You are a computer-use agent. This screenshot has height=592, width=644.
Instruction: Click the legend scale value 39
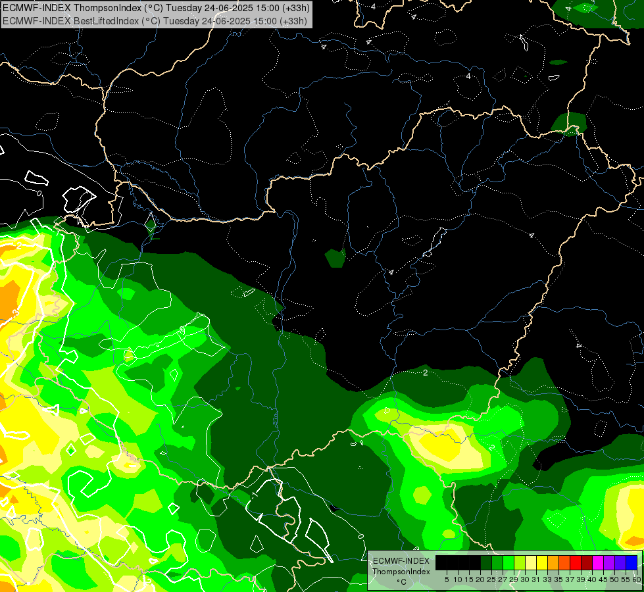pos(581,580)
